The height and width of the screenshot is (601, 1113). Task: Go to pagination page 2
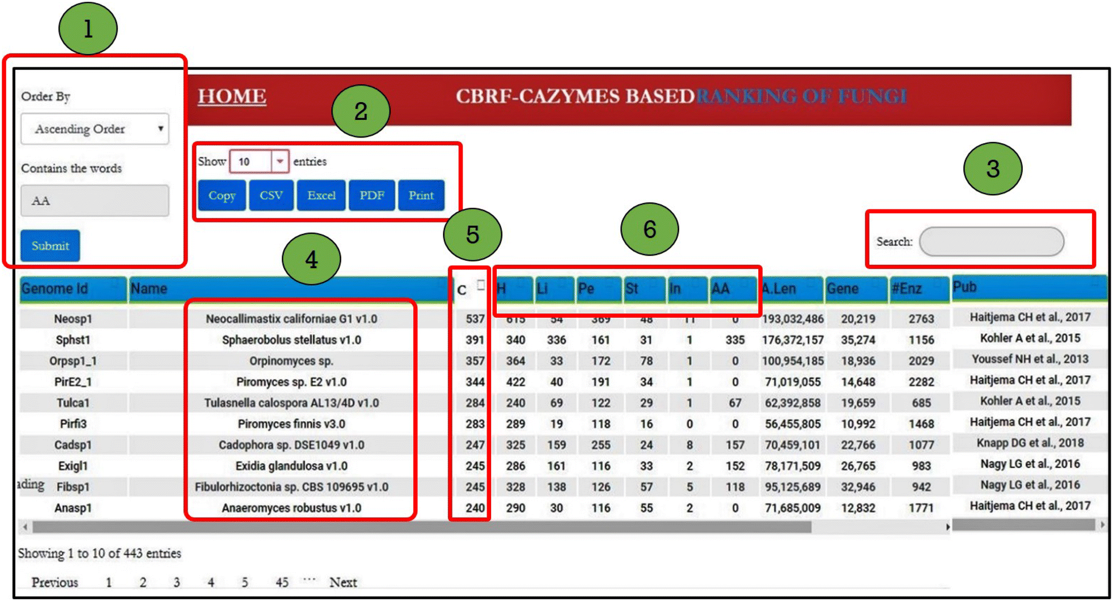point(143,582)
